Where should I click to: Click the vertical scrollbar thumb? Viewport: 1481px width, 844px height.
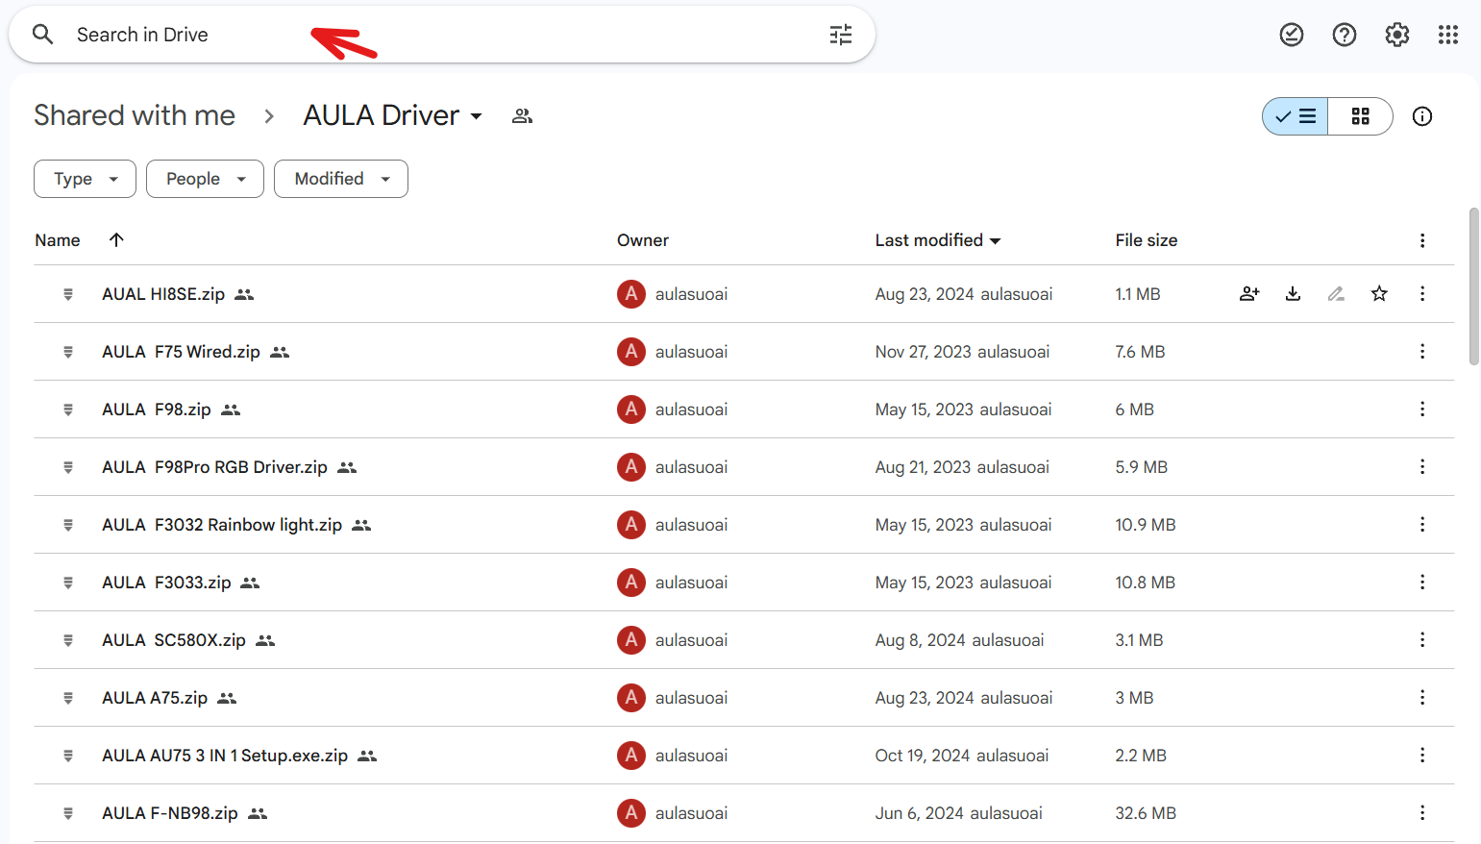1474,286
